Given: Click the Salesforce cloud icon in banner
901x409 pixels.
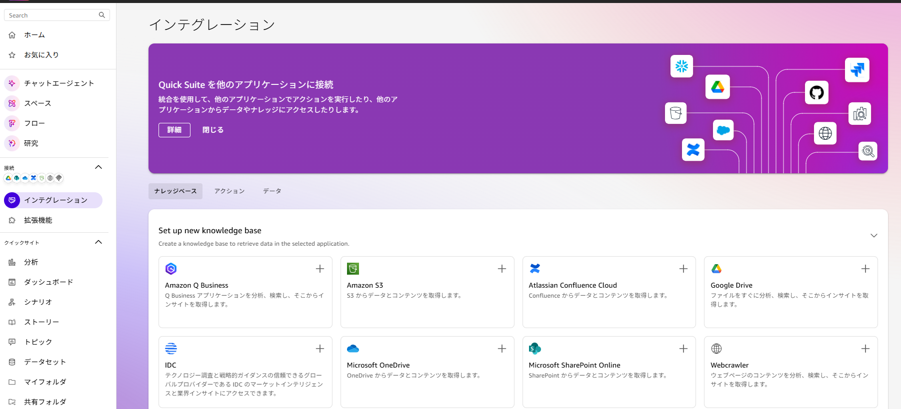Looking at the screenshot, I should [723, 130].
